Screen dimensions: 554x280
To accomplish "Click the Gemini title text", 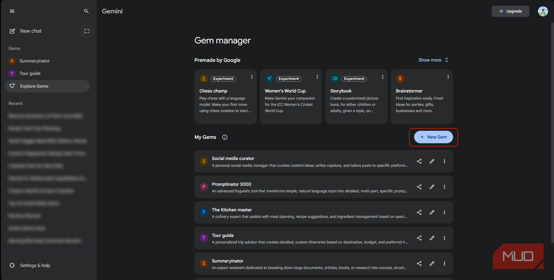I will [112, 11].
